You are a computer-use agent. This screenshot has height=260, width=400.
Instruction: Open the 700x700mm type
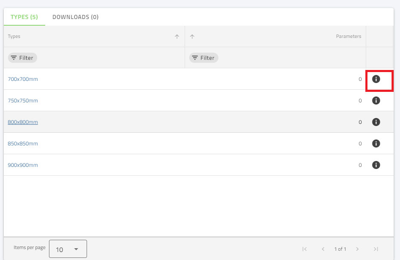pos(23,79)
